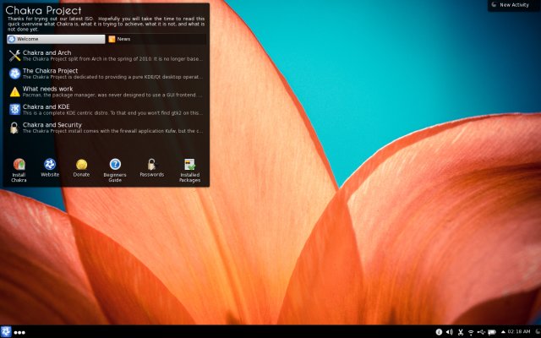This screenshot has height=338, width=541.
Task: Open the USB device notifier icon
Action: tap(481, 332)
